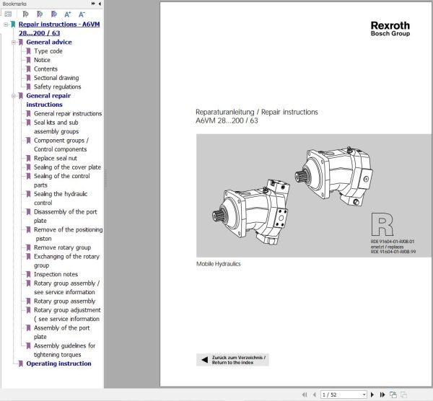Click bookmark icon beside Inspection notes
Viewport: 433px width, 401px height.
(28, 274)
